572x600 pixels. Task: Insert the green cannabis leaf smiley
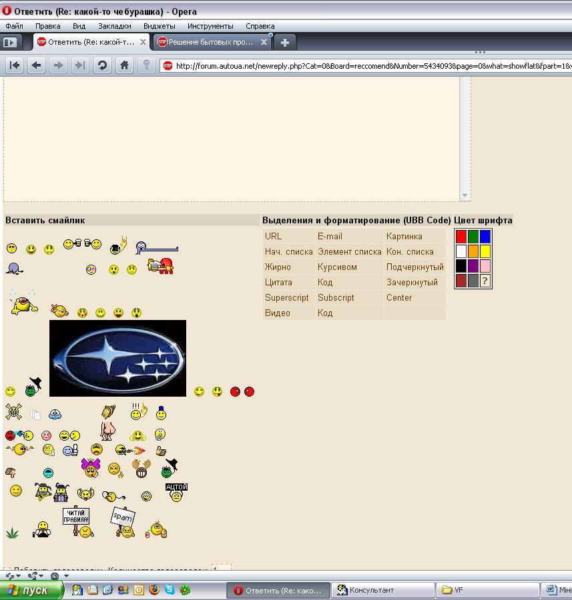pos(12,533)
